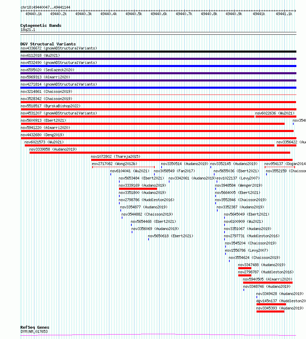This screenshot has width=306, height=339.
Task: Click nsv954137 (Dogan2014) label
Action: (x=285, y=164)
